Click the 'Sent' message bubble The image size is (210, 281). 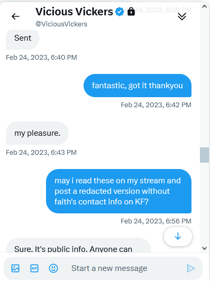[23, 38]
